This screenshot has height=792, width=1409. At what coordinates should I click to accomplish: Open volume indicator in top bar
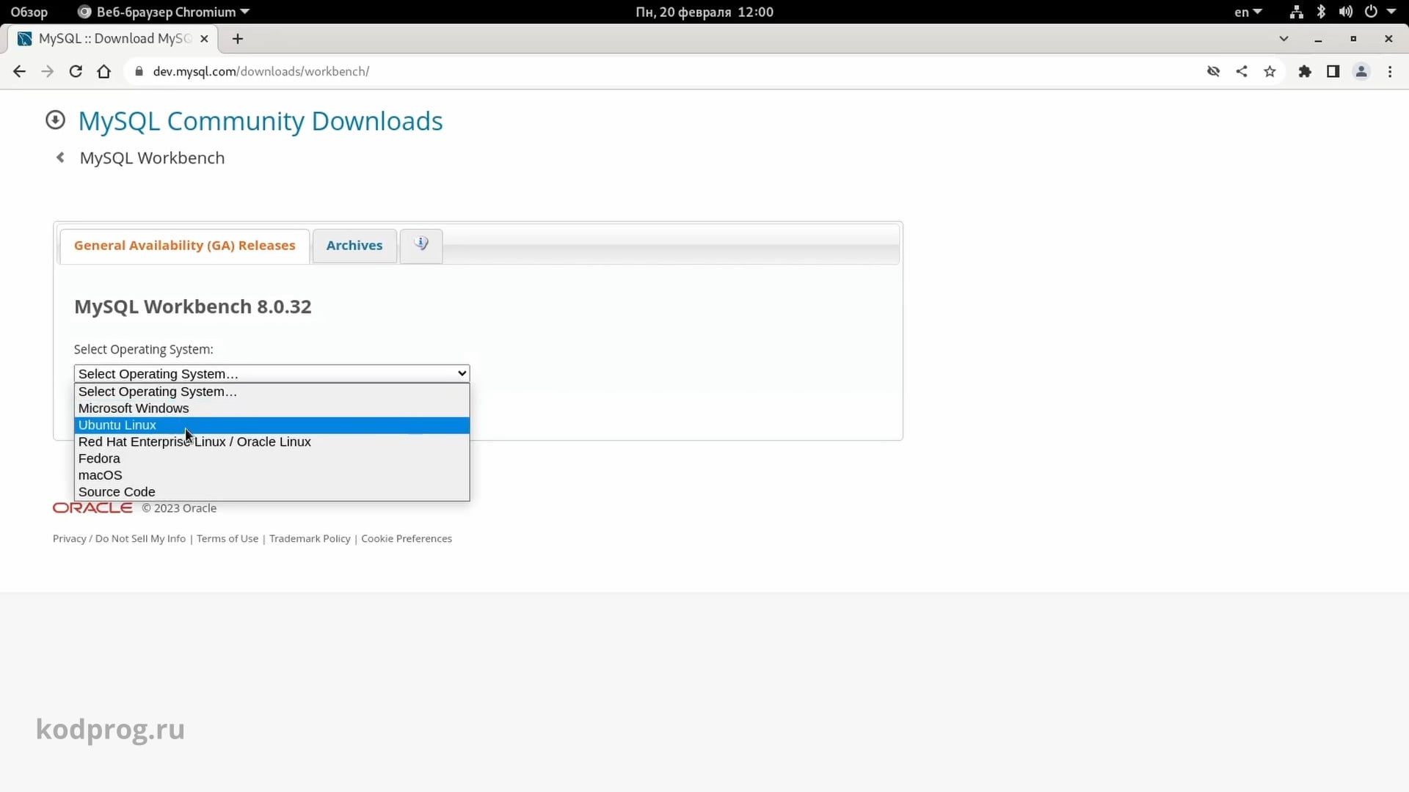[x=1345, y=12]
